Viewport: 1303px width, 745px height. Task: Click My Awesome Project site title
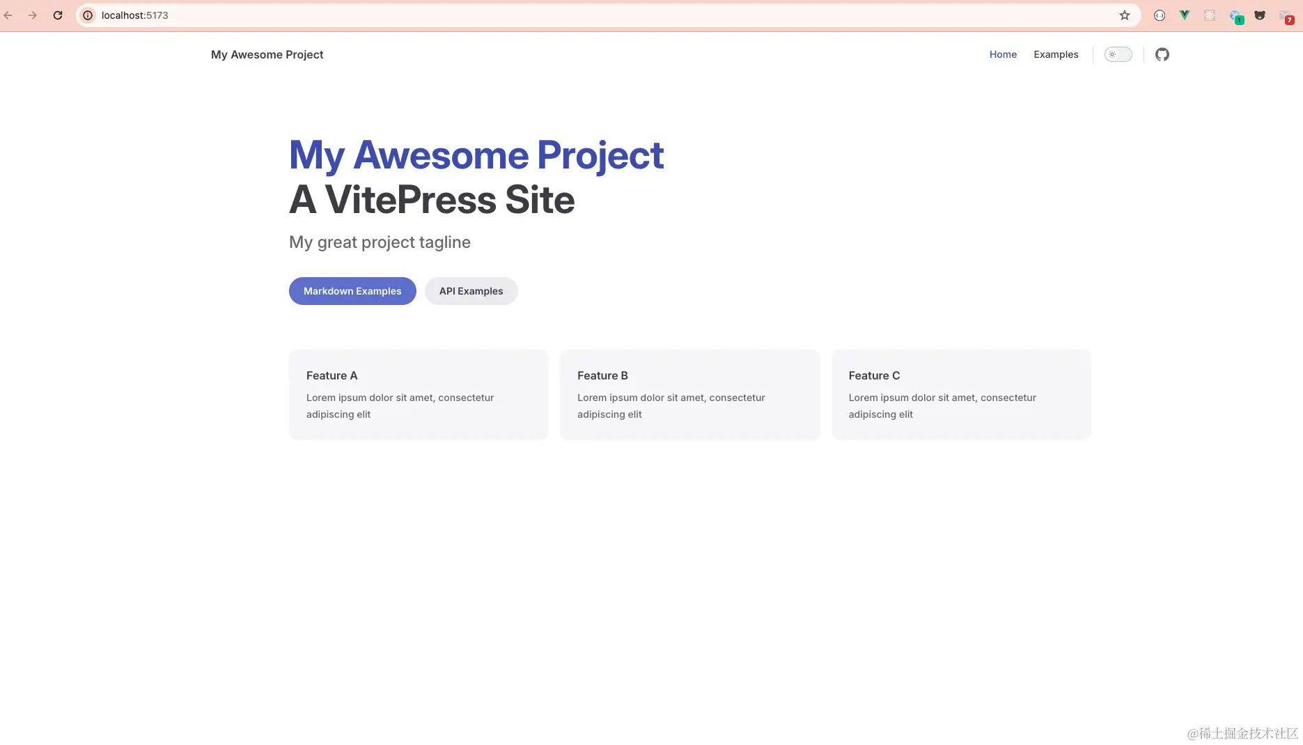(x=267, y=54)
